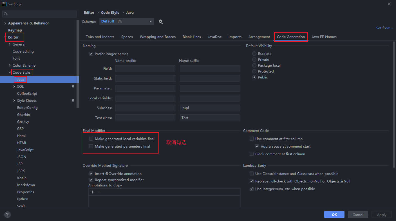Click the scheme settings gear icon
This screenshot has width=396, height=221.
pyautogui.click(x=160, y=22)
